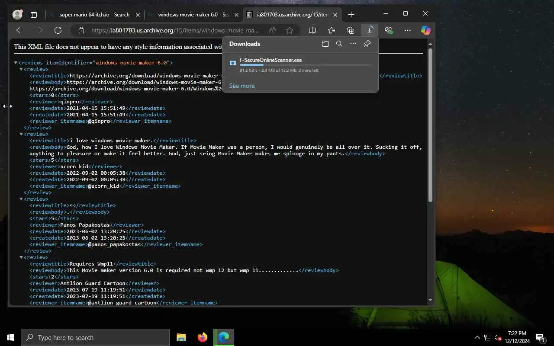Screen dimensions: 554x346
Task: Close the super mario 64 itch.io tab
Action: click(138, 15)
